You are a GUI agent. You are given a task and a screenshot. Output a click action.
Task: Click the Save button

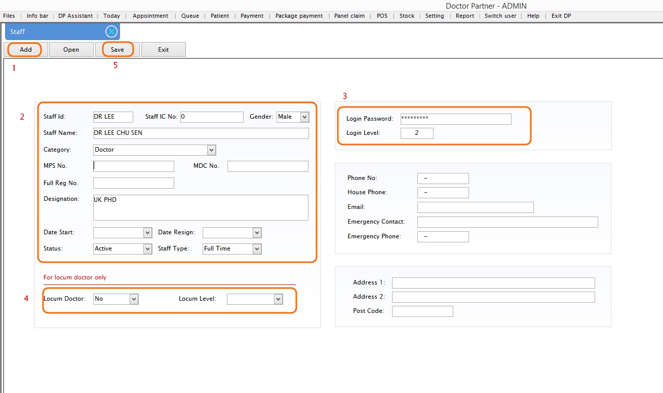point(118,50)
